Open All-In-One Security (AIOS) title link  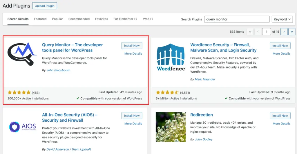[70, 118]
